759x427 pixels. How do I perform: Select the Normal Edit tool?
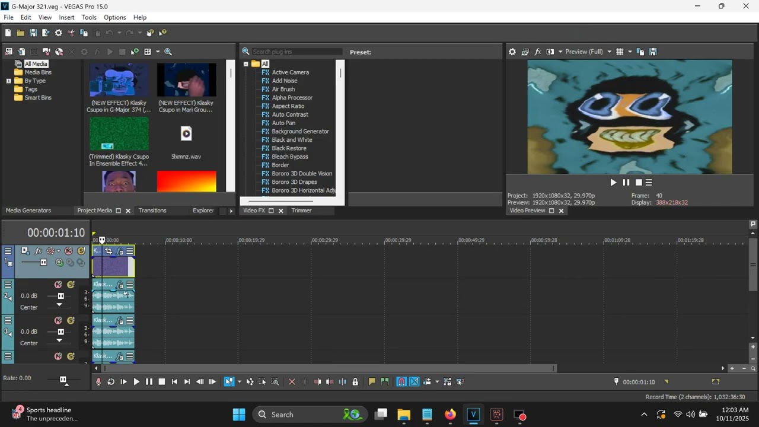(x=228, y=382)
